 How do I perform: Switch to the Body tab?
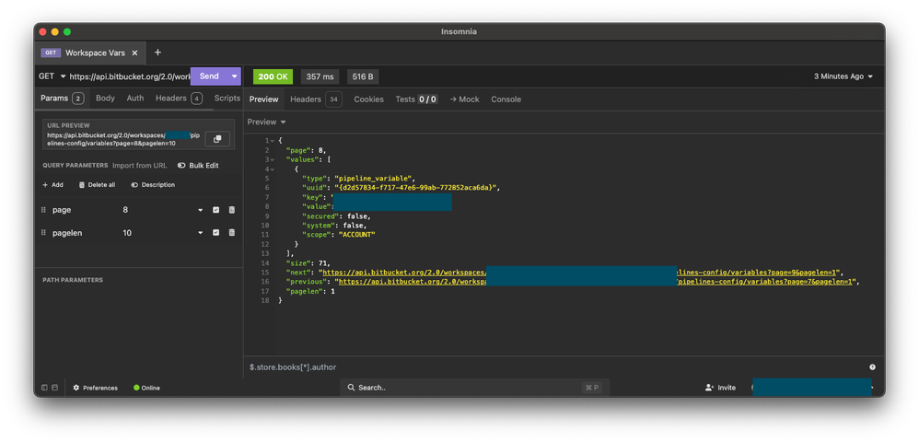click(106, 99)
